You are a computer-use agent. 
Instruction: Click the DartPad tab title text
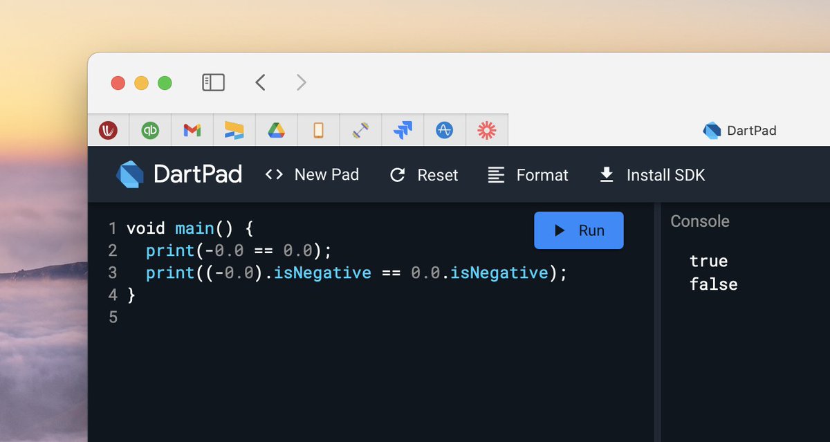pos(757,130)
